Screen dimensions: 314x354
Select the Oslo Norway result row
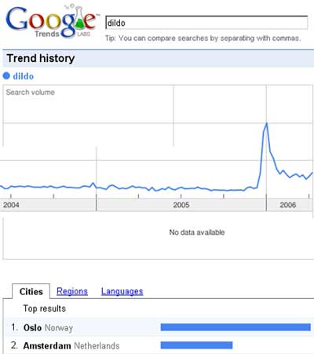159,327
